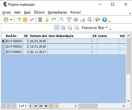132x110 pixels.
Task: Jump to next page in navigator
Action: tap(36, 106)
